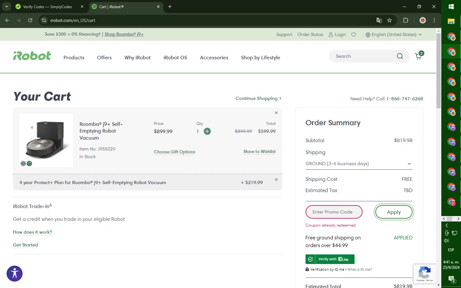Open the Roomba j9+ product thumbnail

46,140
